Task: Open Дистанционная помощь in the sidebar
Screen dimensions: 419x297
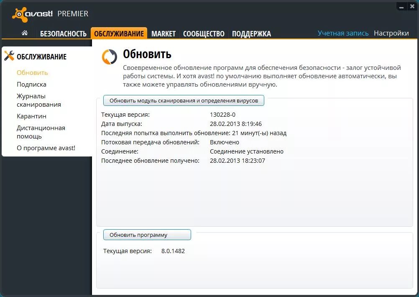Action: (41, 132)
